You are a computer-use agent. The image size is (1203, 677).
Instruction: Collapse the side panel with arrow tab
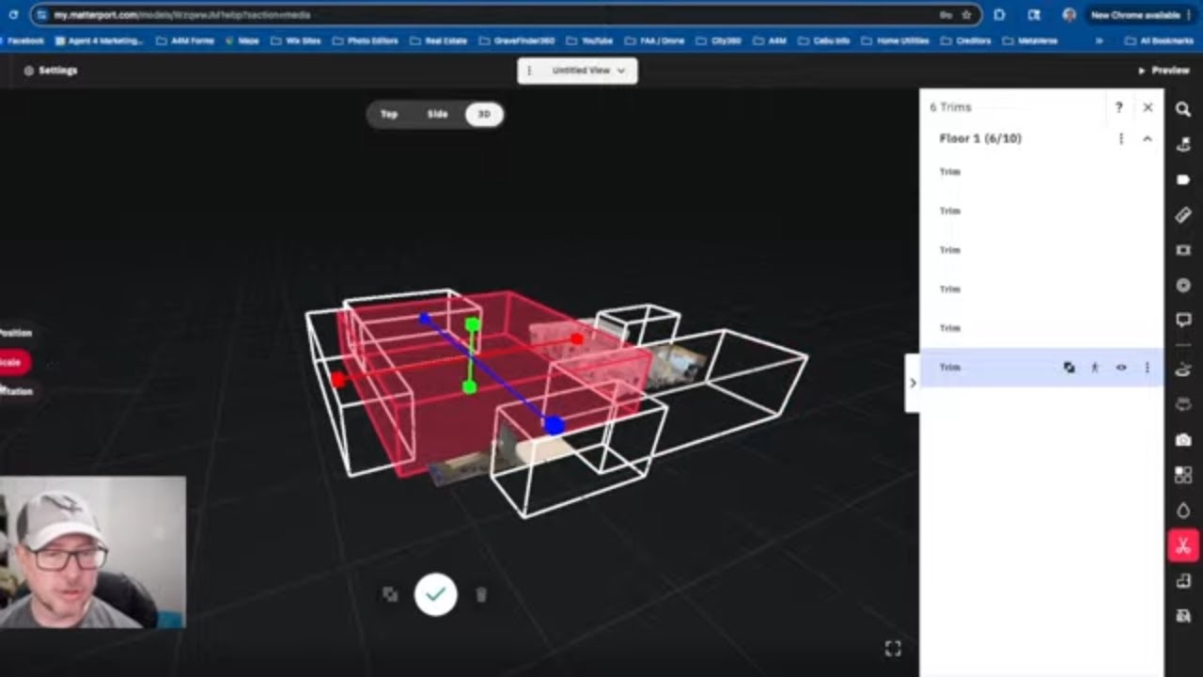(x=912, y=383)
